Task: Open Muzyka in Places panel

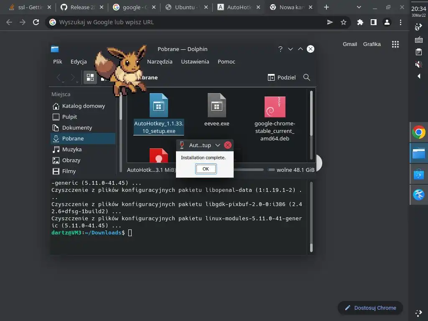Action: (83, 150)
